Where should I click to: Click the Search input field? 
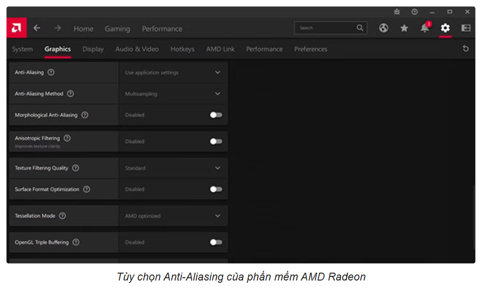(x=326, y=28)
